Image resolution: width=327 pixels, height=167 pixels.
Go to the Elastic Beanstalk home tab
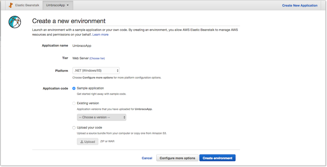pyautogui.click(x=24, y=6)
